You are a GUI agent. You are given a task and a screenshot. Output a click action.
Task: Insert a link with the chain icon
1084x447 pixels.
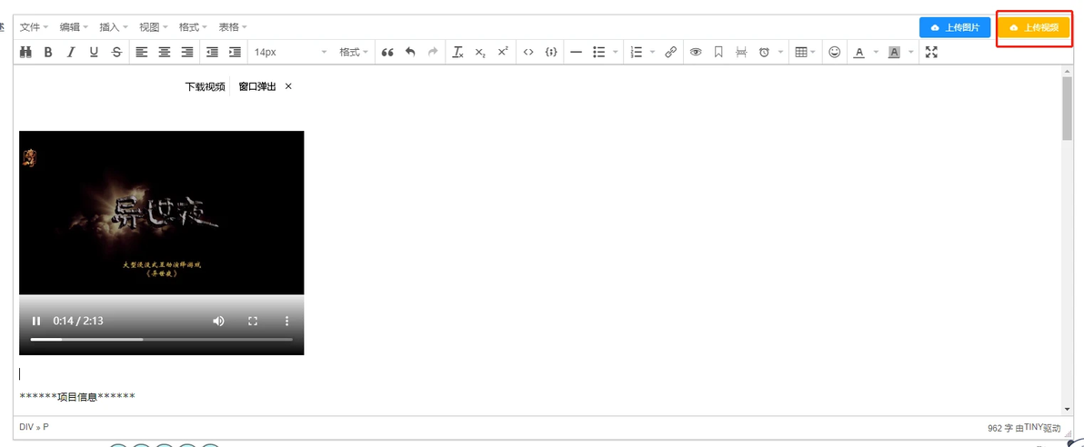click(670, 52)
